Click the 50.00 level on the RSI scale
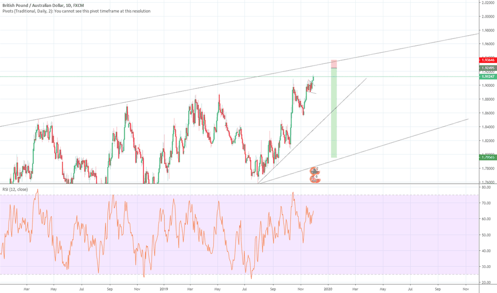 click(486, 235)
